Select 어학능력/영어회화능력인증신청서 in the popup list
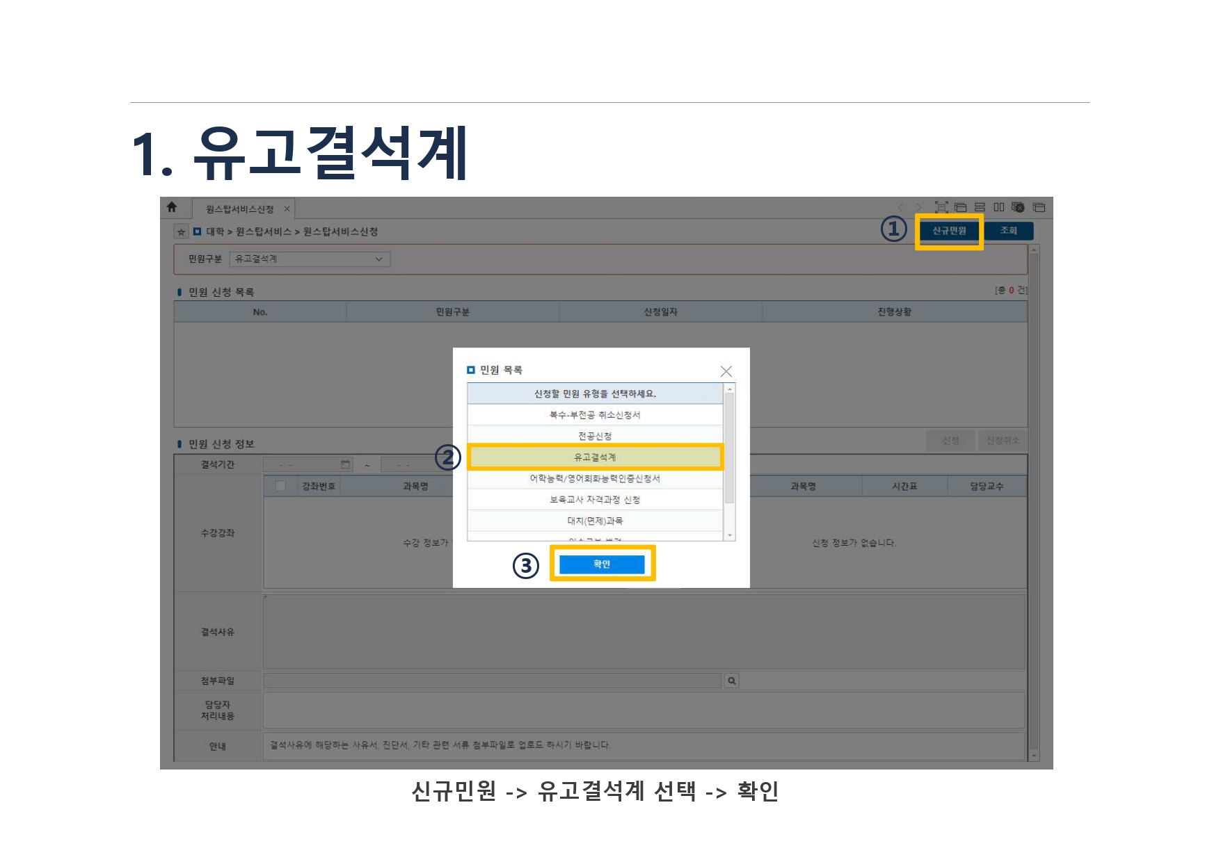This screenshot has width=1221, height=862. [596, 478]
